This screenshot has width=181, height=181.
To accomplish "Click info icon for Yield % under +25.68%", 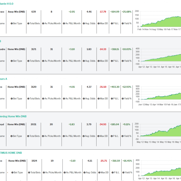I will tap(122, 24).
